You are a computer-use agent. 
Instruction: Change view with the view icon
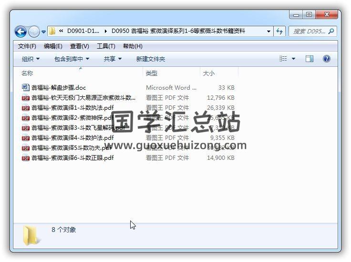coord(283,59)
